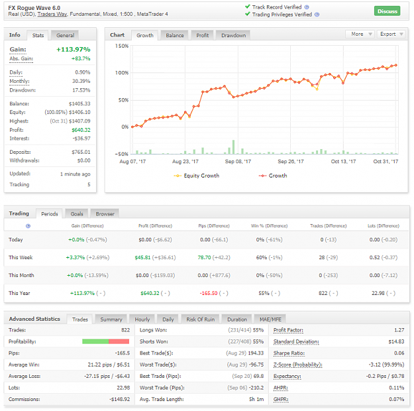Select the Balance chart tab
This screenshot has width=414, height=411.
pos(174,35)
